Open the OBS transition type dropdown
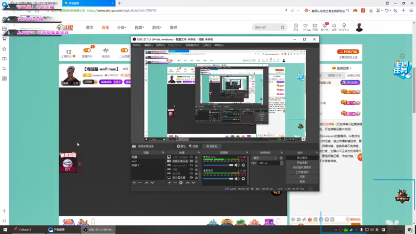This screenshot has height=234, width=416. [x=264, y=158]
